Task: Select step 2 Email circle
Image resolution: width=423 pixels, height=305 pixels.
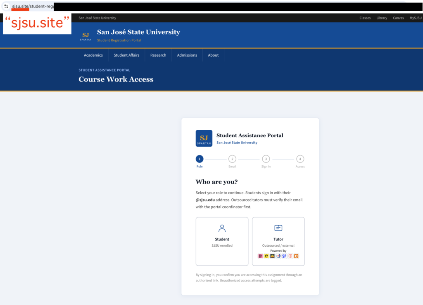Action: 232,159
